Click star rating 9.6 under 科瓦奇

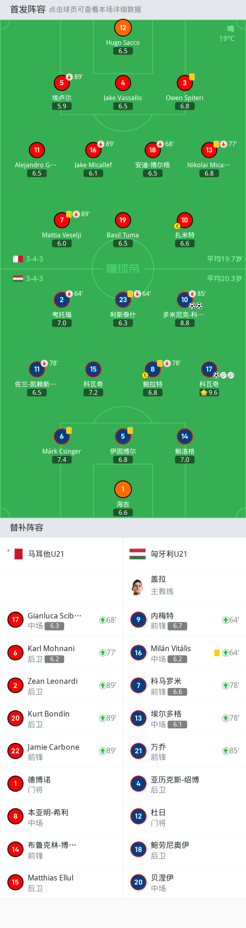(209, 393)
